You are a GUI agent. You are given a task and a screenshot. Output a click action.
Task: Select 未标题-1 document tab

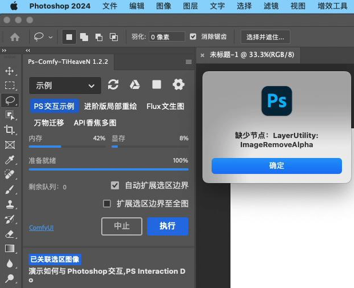[252, 55]
